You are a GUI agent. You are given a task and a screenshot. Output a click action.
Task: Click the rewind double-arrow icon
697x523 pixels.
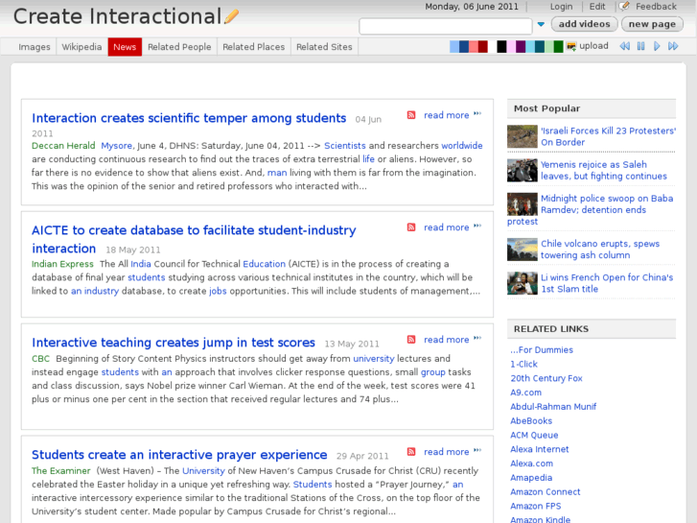pos(624,46)
